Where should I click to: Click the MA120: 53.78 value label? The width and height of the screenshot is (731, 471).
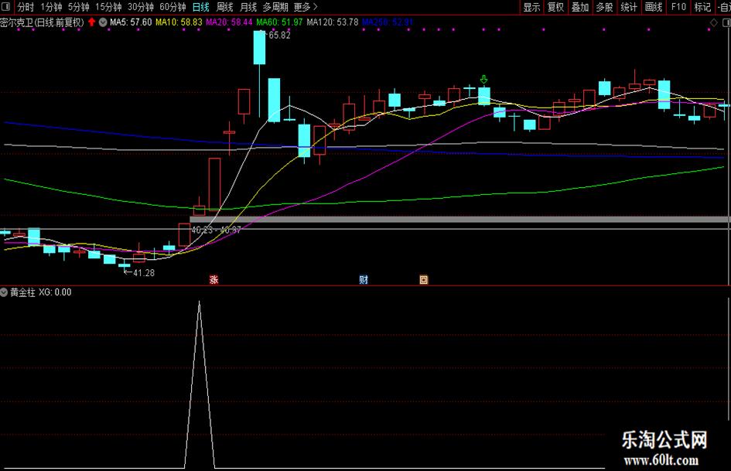click(333, 22)
